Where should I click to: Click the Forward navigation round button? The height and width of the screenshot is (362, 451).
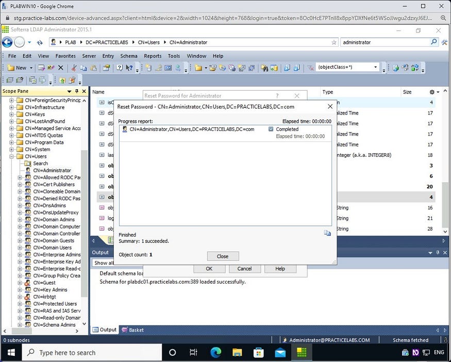point(20,42)
